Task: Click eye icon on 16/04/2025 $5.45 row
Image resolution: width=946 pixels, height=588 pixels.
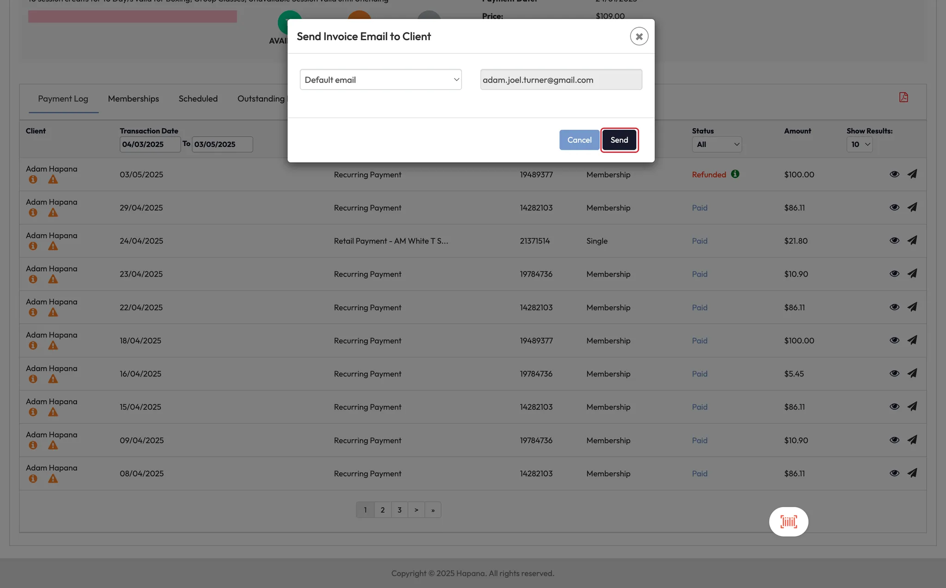Action: point(894,373)
